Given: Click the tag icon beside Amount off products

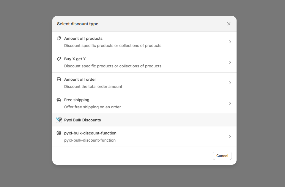Looking at the screenshot, I should (x=59, y=38).
